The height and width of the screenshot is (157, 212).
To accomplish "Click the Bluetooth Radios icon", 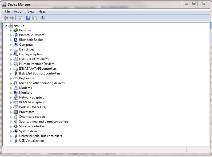I will click(x=16, y=40).
